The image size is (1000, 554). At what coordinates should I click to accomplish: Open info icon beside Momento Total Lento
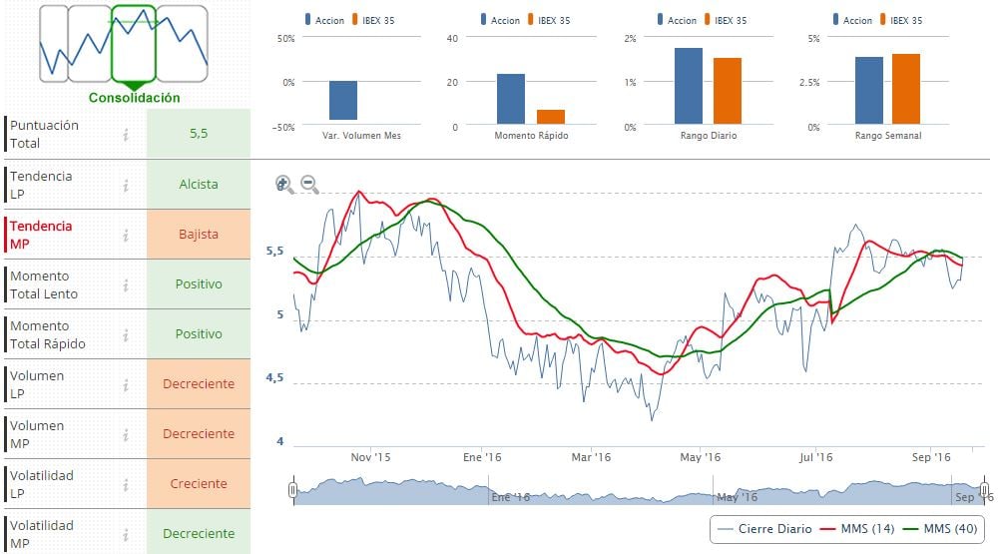click(x=126, y=284)
